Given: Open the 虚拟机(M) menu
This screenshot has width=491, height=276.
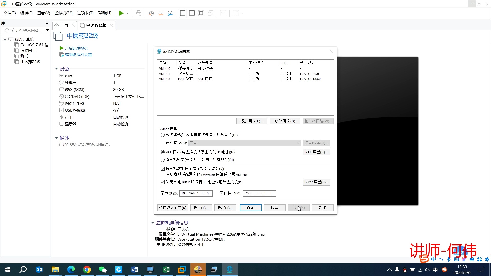Looking at the screenshot, I should (64, 13).
